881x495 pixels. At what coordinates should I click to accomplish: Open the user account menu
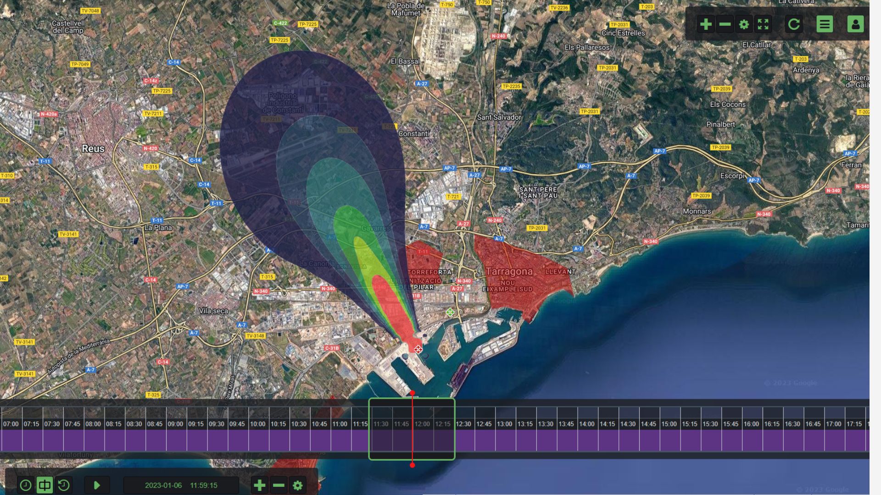coord(855,24)
